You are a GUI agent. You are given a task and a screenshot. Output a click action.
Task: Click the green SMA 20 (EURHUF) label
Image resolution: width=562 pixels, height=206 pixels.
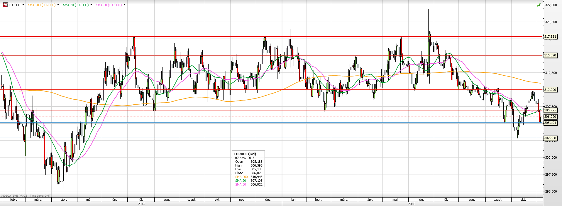(x=76, y=5)
